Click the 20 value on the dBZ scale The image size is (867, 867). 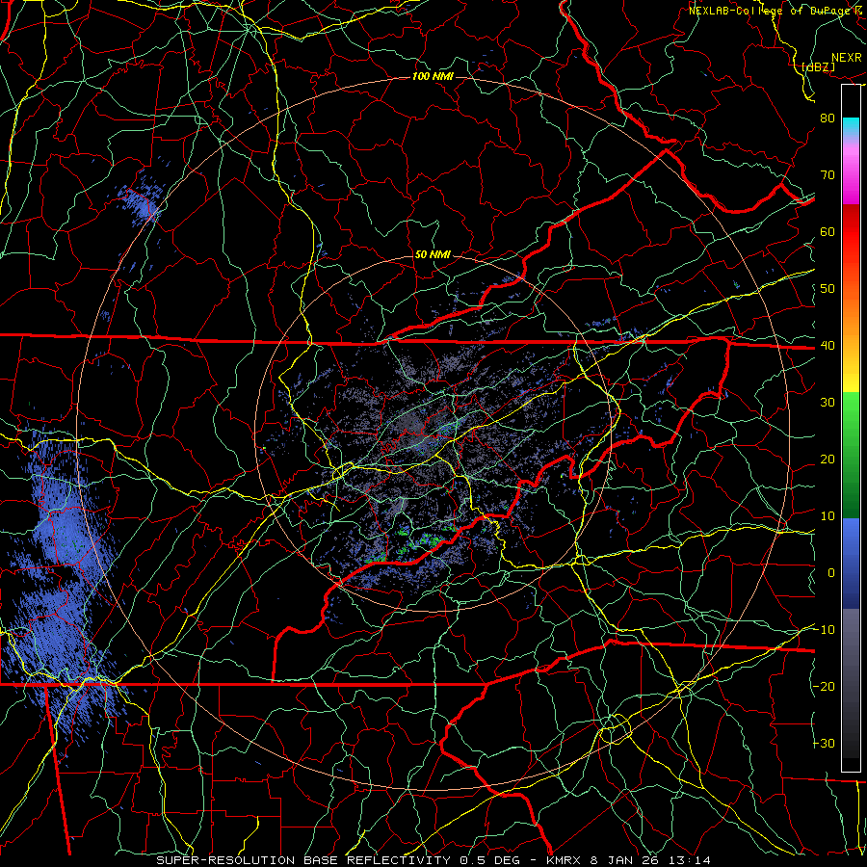tap(828, 460)
